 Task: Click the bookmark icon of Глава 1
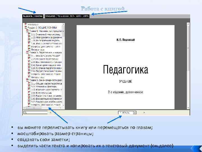27,31
